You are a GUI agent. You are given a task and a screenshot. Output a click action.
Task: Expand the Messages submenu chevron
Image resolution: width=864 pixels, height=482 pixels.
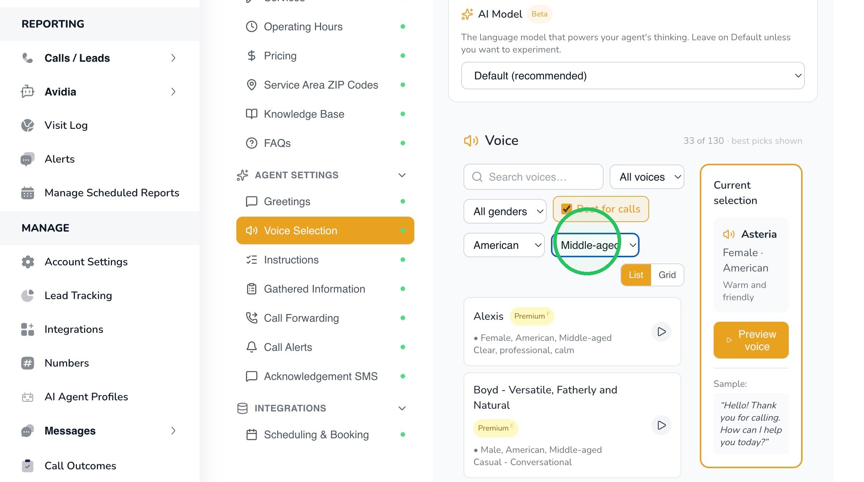[x=173, y=431]
